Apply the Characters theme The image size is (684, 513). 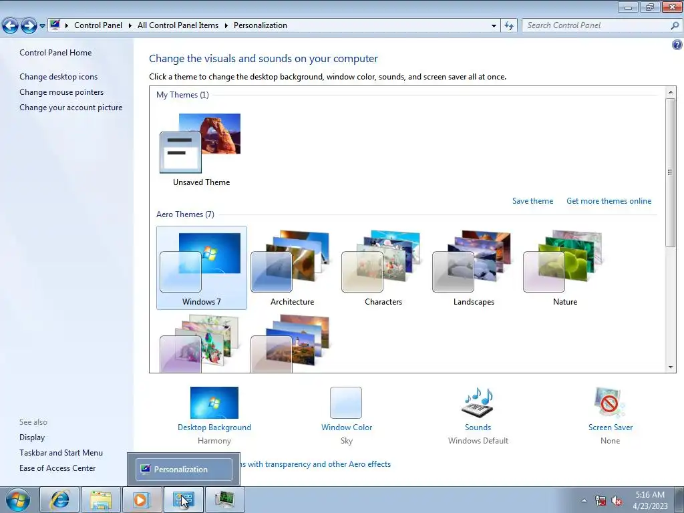pyautogui.click(x=383, y=268)
